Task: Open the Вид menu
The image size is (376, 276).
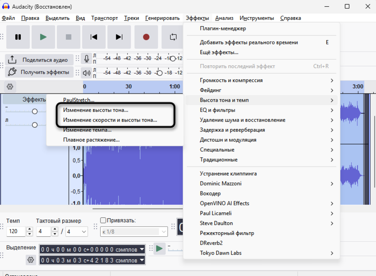Action: coord(80,18)
